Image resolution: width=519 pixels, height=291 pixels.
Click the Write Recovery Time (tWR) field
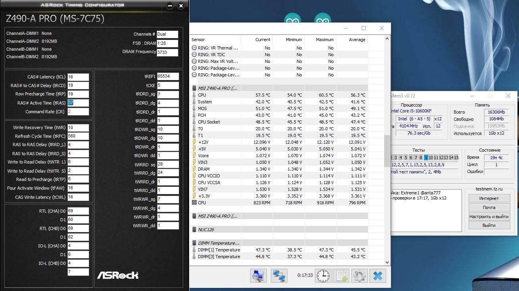click(78, 127)
